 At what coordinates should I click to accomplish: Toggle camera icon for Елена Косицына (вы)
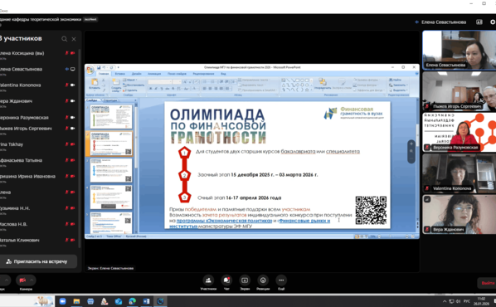click(72, 53)
